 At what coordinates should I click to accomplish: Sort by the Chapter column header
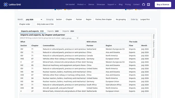[36, 45]
